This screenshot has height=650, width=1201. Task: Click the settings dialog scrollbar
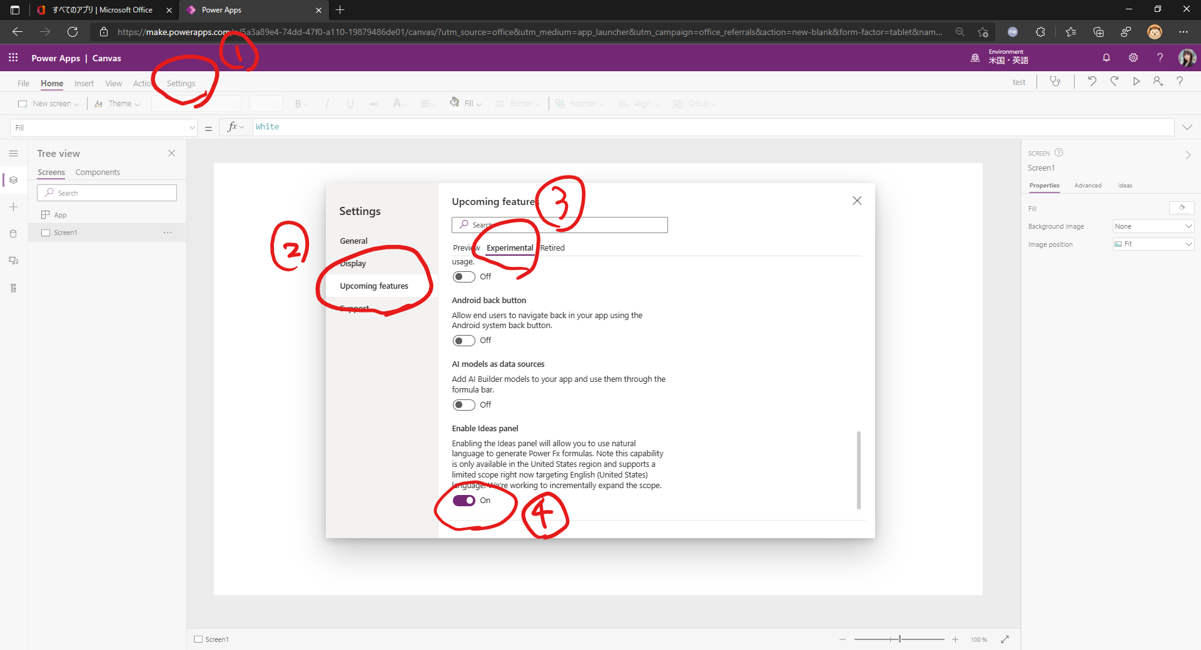[x=858, y=470]
